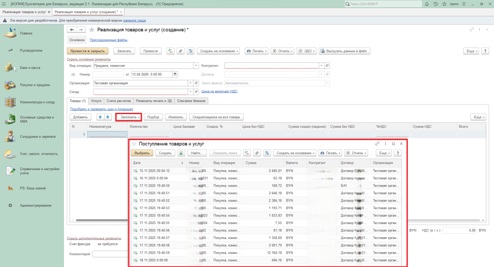Star the Реализация товаров и услуг document
The image size is (494, 267).
click(92, 30)
